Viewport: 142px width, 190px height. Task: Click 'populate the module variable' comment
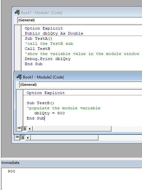tap(64, 108)
